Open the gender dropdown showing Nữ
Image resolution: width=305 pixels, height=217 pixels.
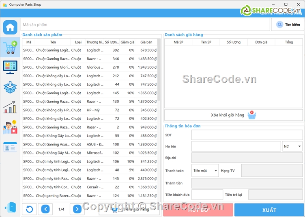292,146
